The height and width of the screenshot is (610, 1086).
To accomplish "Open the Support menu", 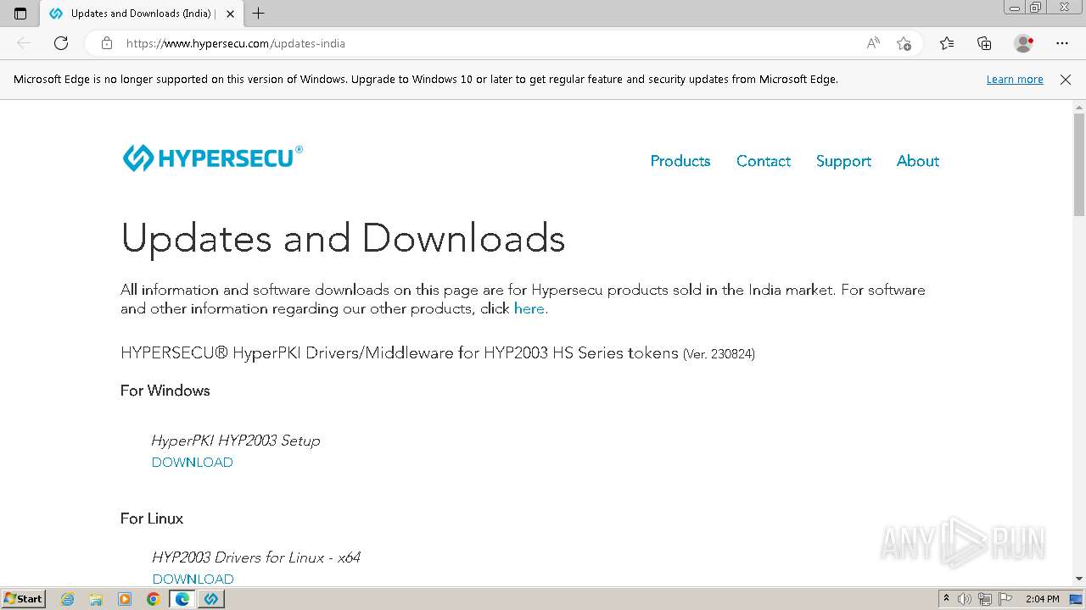I will click(x=843, y=161).
